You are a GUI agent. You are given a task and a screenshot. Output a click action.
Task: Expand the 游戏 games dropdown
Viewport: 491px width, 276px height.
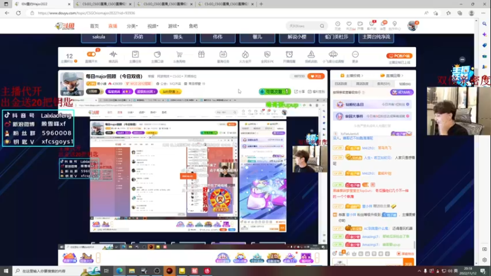[x=173, y=26]
